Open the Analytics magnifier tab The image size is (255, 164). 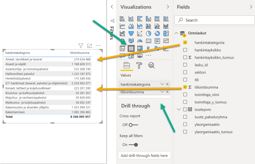click(151, 65)
